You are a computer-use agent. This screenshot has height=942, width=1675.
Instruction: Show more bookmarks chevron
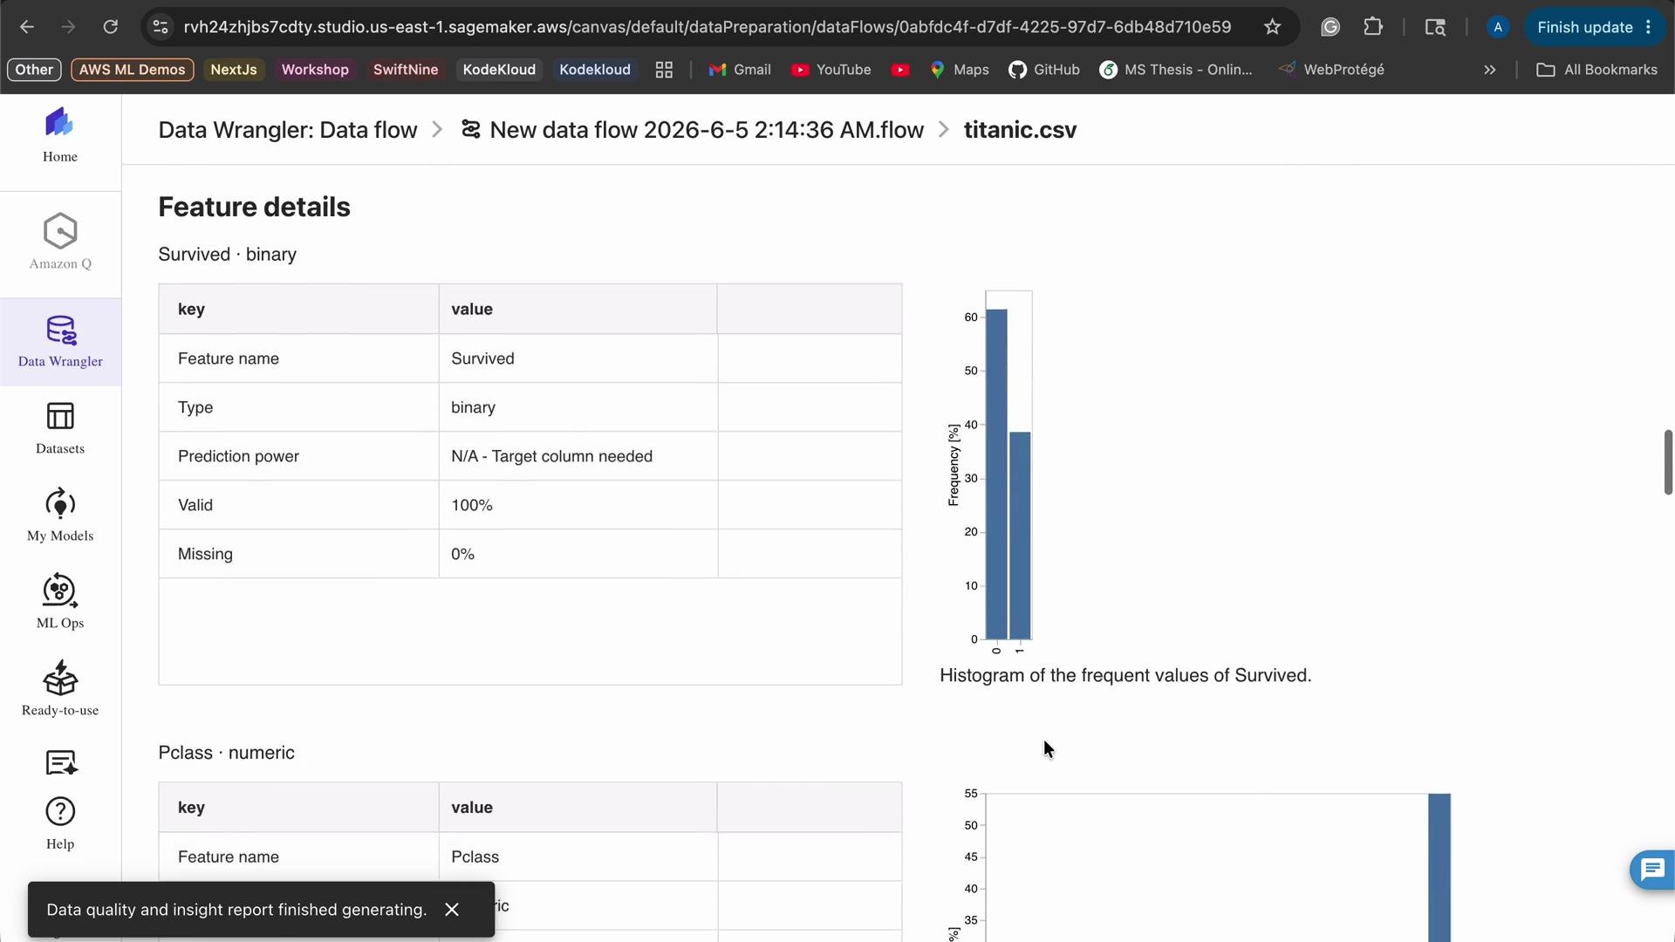click(1490, 70)
